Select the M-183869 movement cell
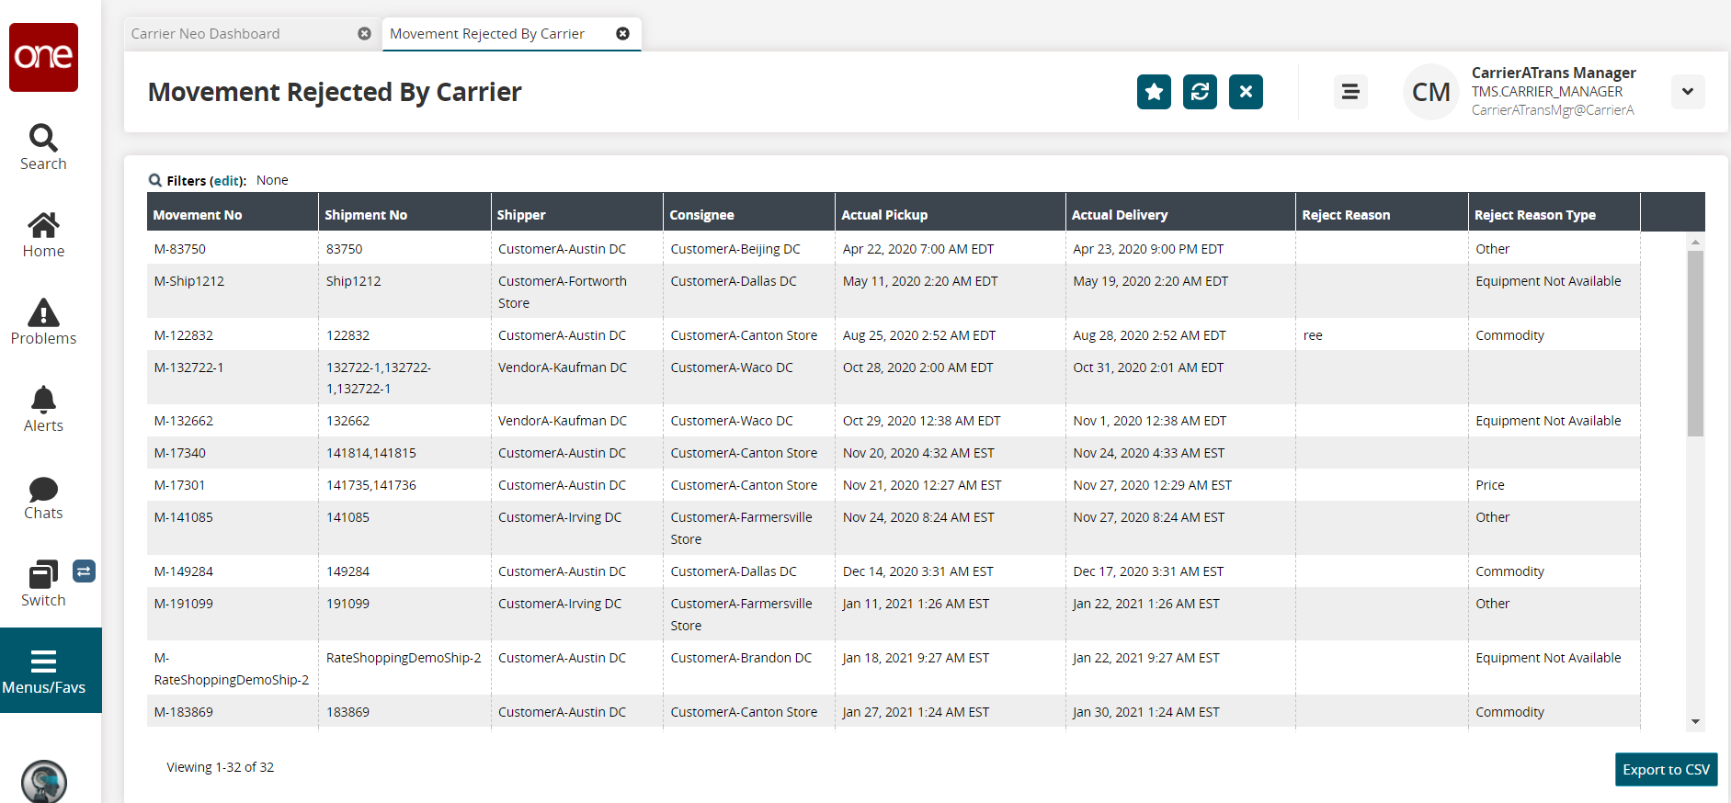Screen dimensions: 1731x803 233,711
